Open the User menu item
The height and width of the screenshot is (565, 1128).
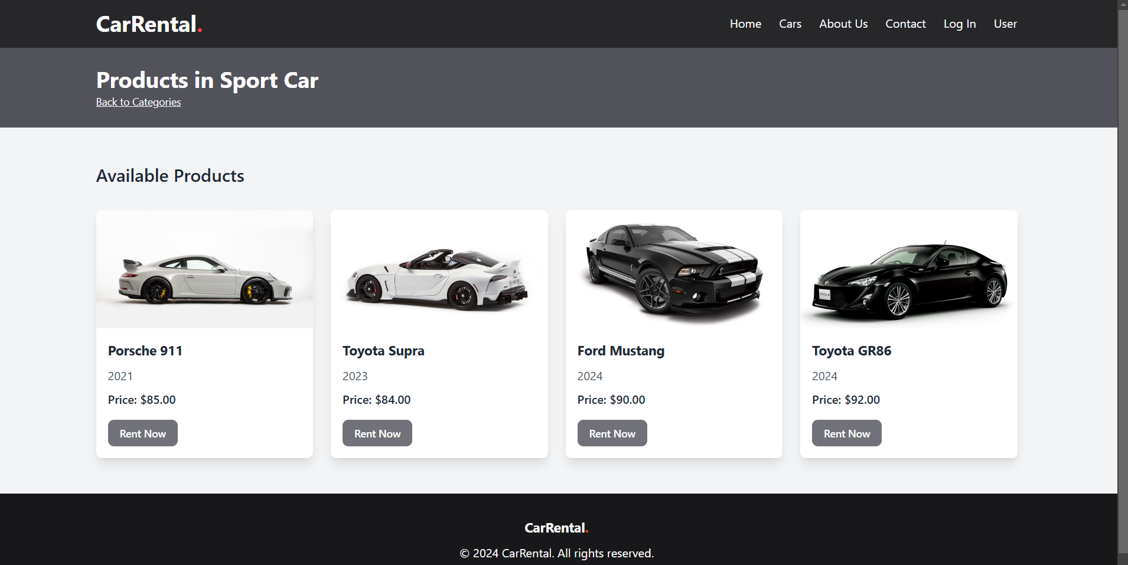coord(1005,24)
